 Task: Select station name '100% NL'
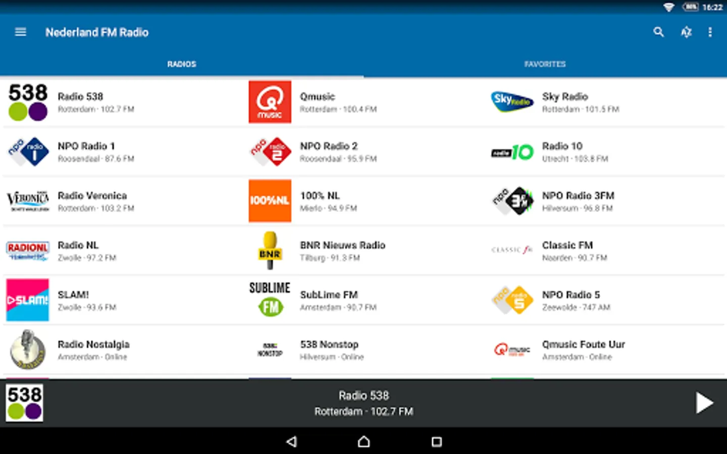pyautogui.click(x=320, y=195)
